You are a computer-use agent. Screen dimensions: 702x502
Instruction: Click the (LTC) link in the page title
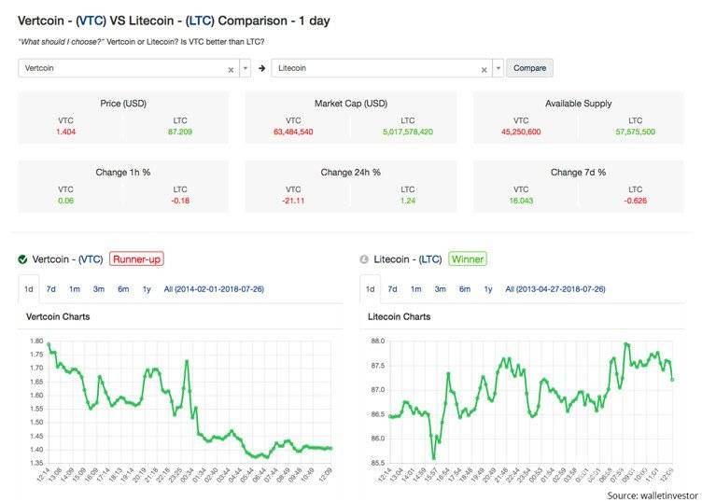tap(200, 21)
